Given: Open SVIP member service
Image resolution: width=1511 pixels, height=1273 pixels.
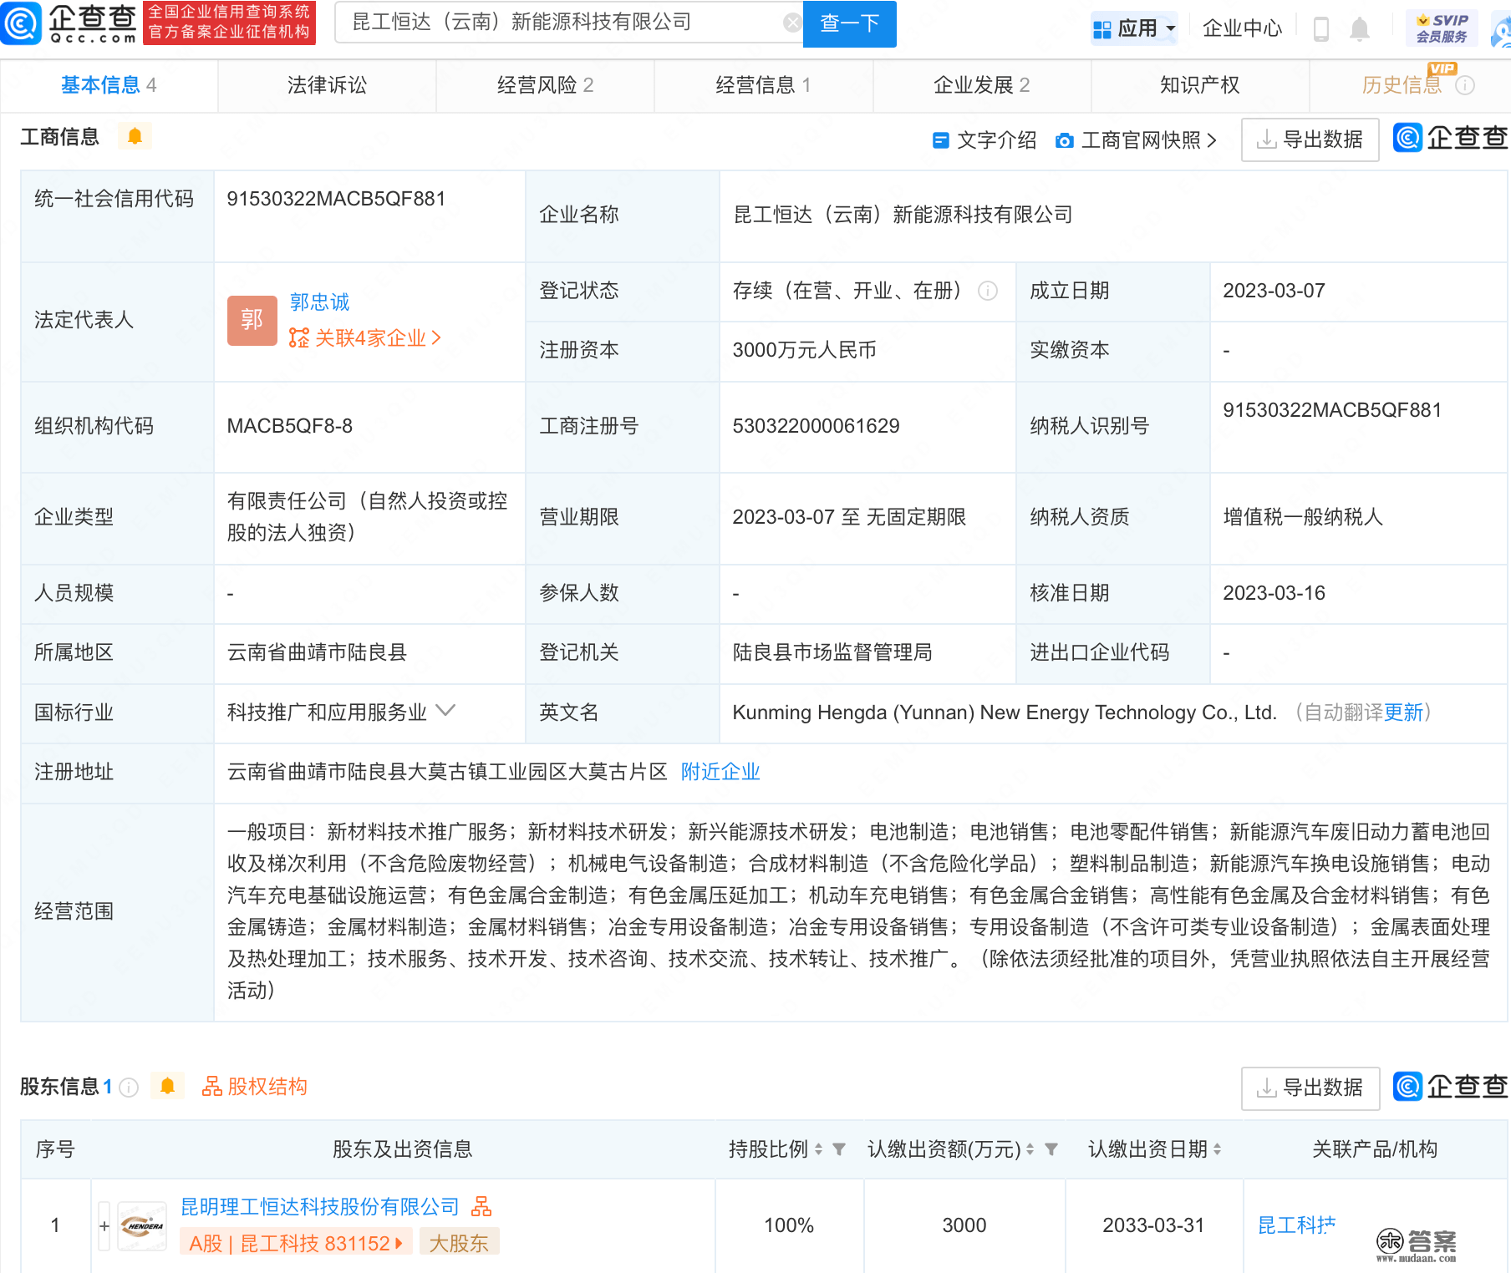Looking at the screenshot, I should click(x=1442, y=28).
